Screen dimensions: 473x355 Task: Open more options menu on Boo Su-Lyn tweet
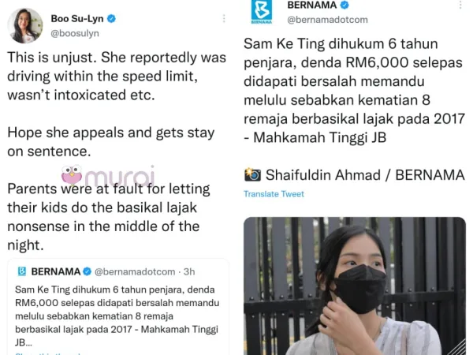click(x=224, y=19)
